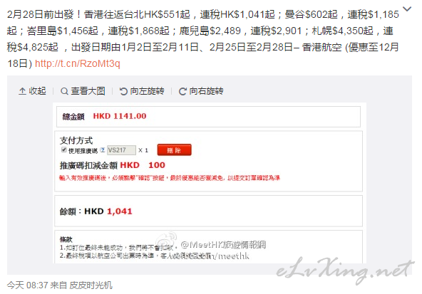The width and height of the screenshot is (422, 294).
Task: Toggle the 使用推廣碼 checkbox
Action: [63, 149]
